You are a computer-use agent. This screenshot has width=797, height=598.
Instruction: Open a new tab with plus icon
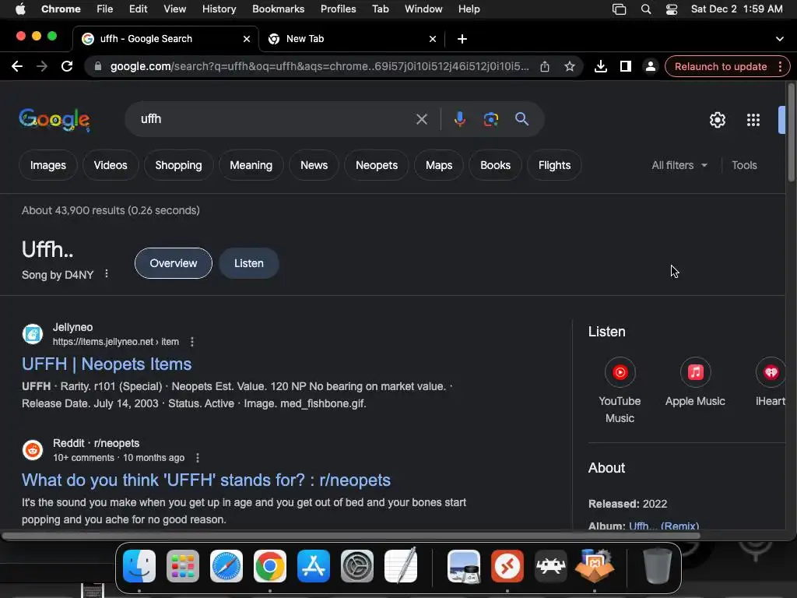click(x=462, y=39)
